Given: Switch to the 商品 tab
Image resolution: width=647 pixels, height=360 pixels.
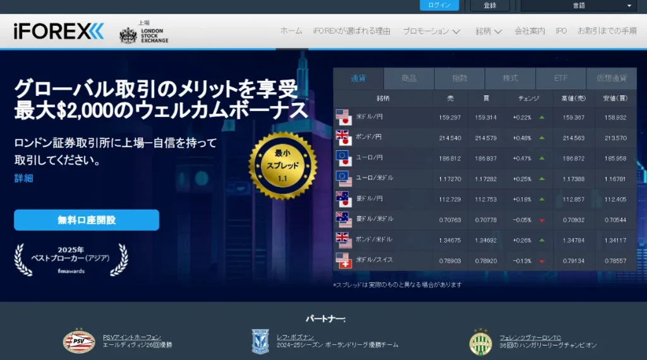Looking at the screenshot, I should tap(409, 78).
